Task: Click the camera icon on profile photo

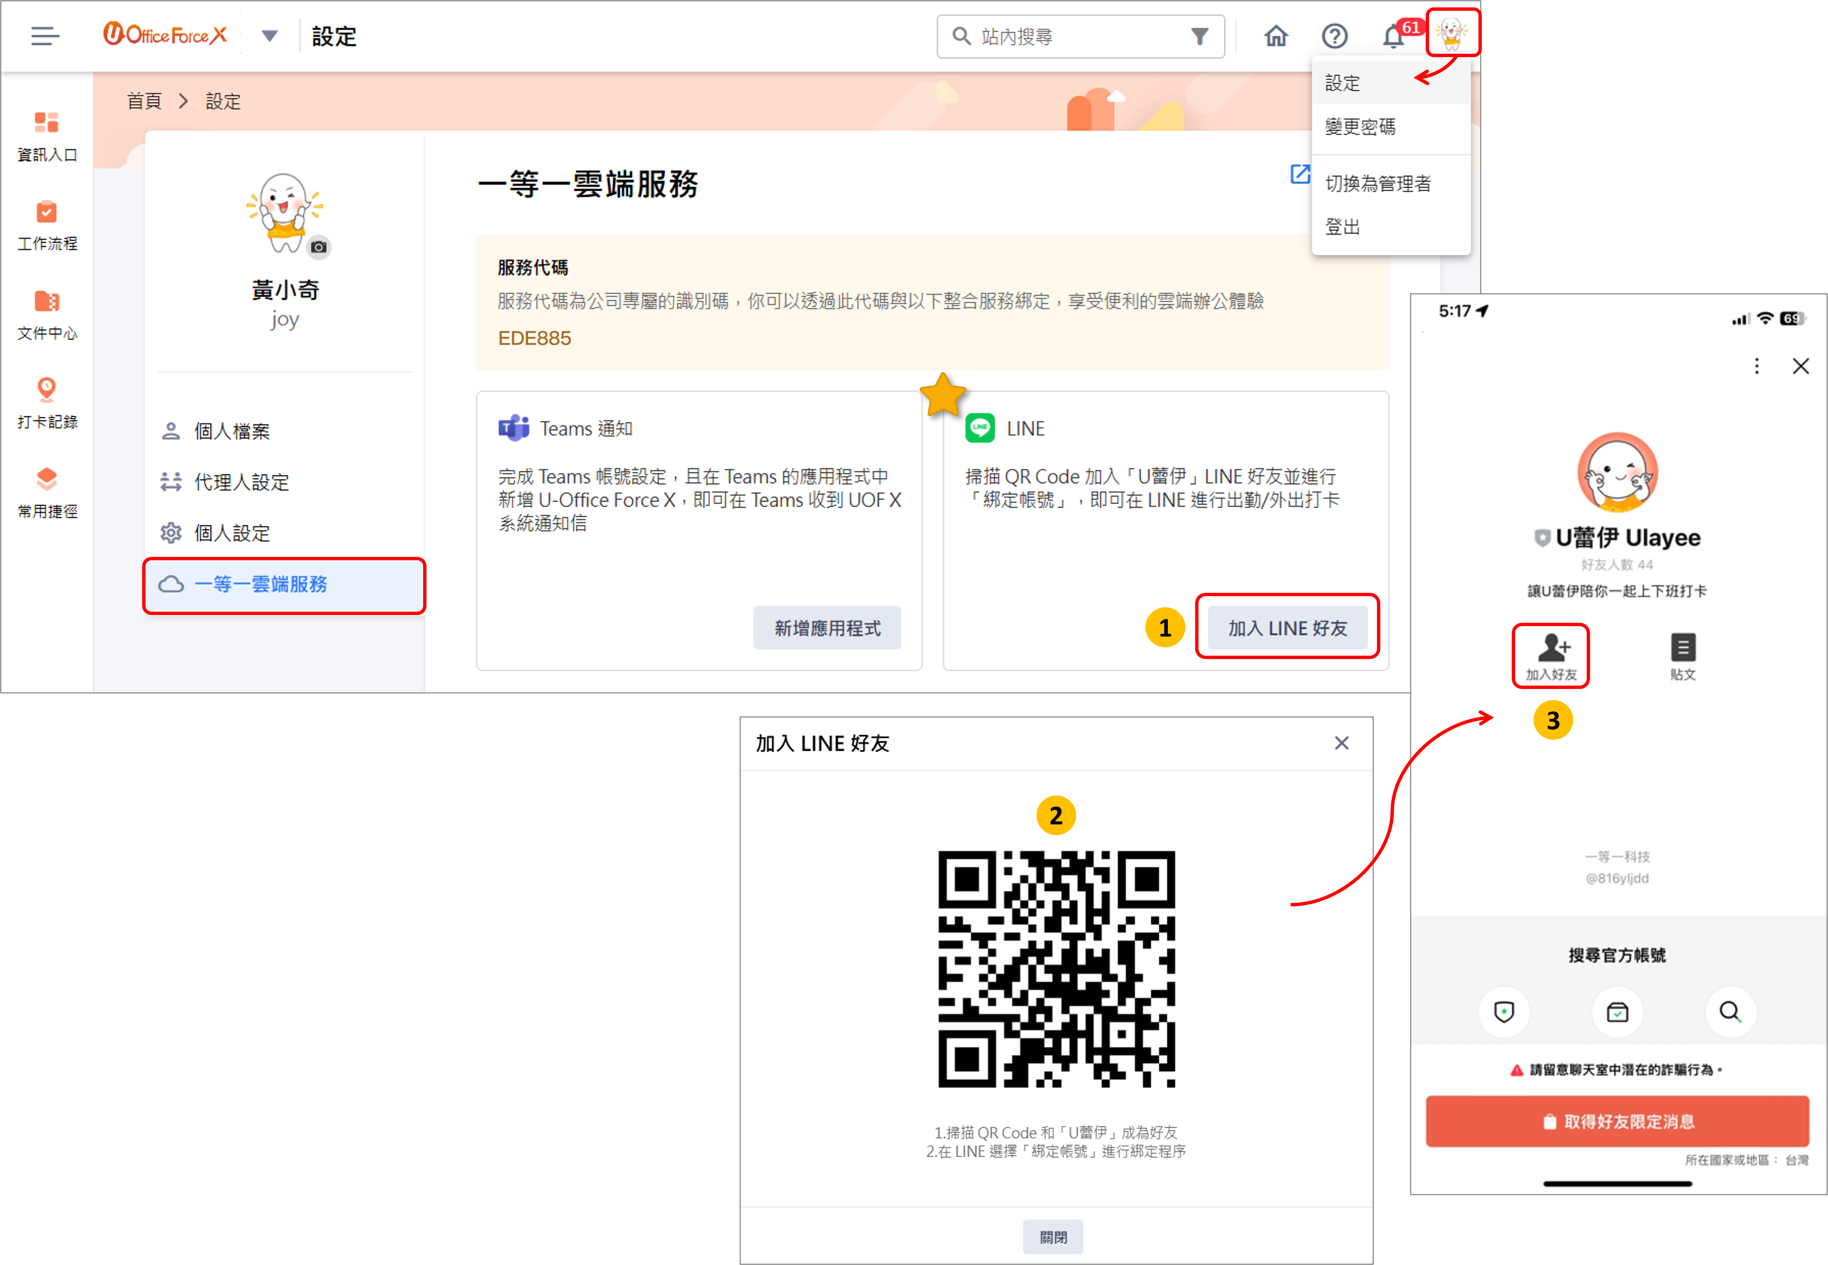Action: point(319,247)
